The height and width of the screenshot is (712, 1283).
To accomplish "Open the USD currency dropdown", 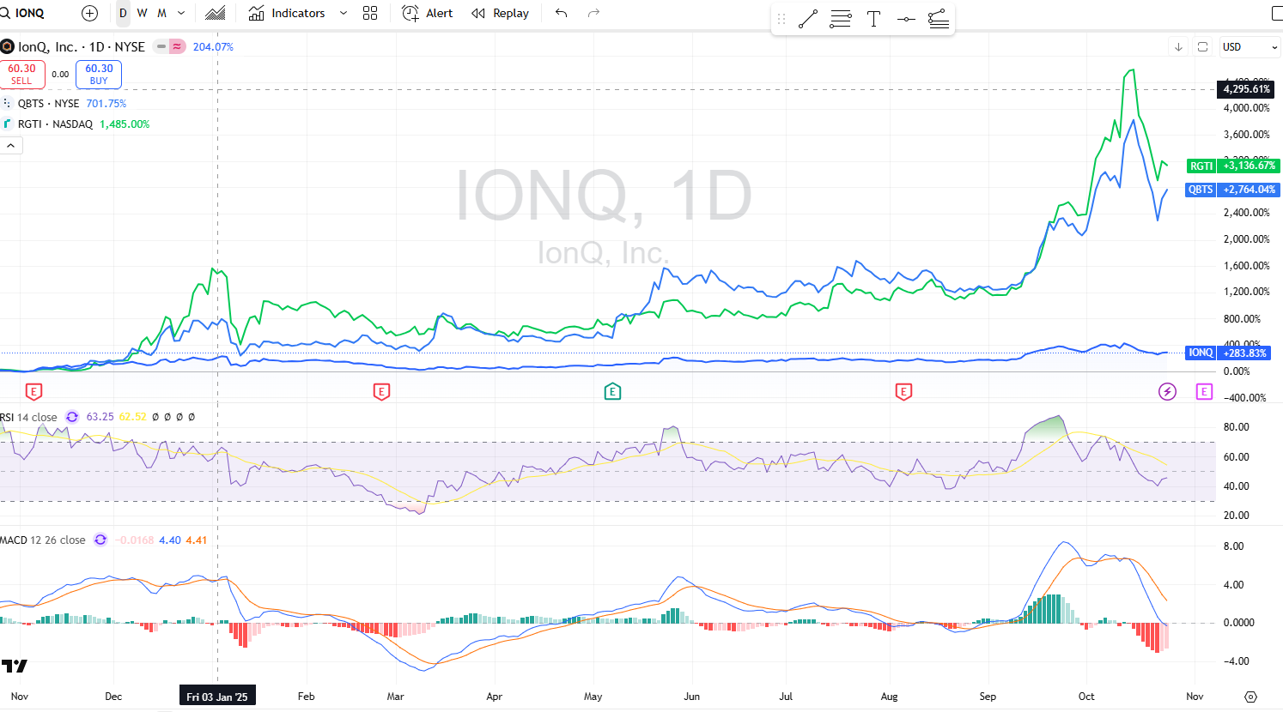I will [1250, 47].
